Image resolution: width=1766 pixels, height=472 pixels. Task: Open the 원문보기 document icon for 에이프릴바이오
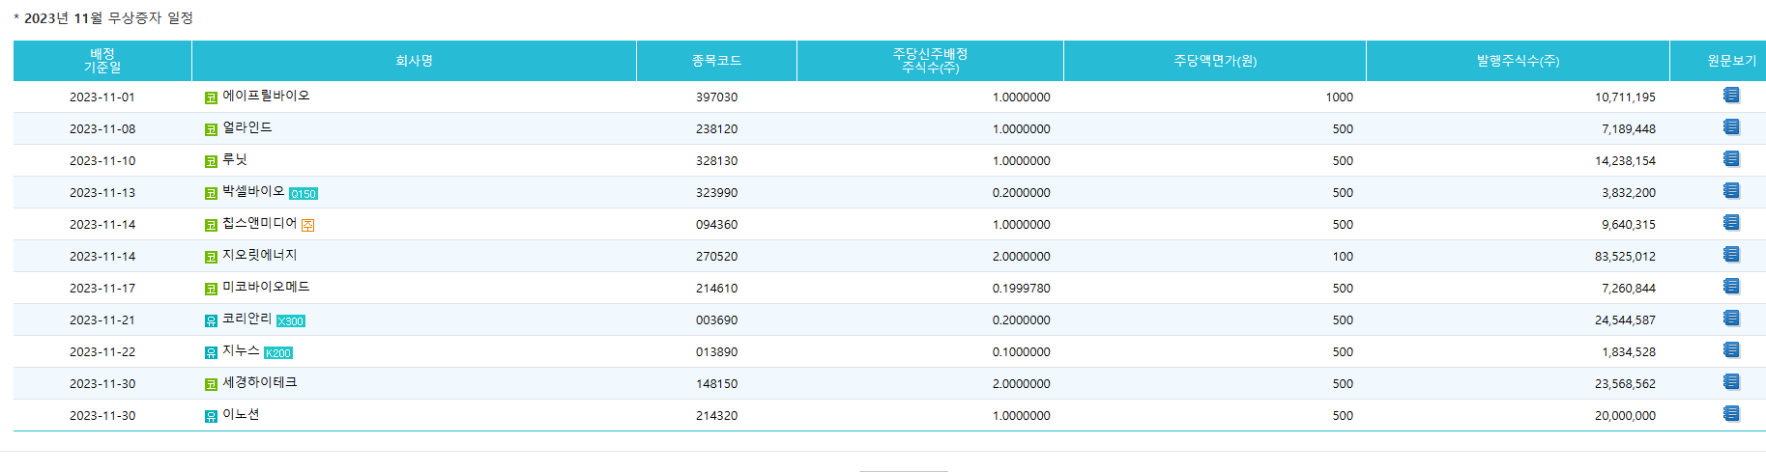tap(1730, 95)
